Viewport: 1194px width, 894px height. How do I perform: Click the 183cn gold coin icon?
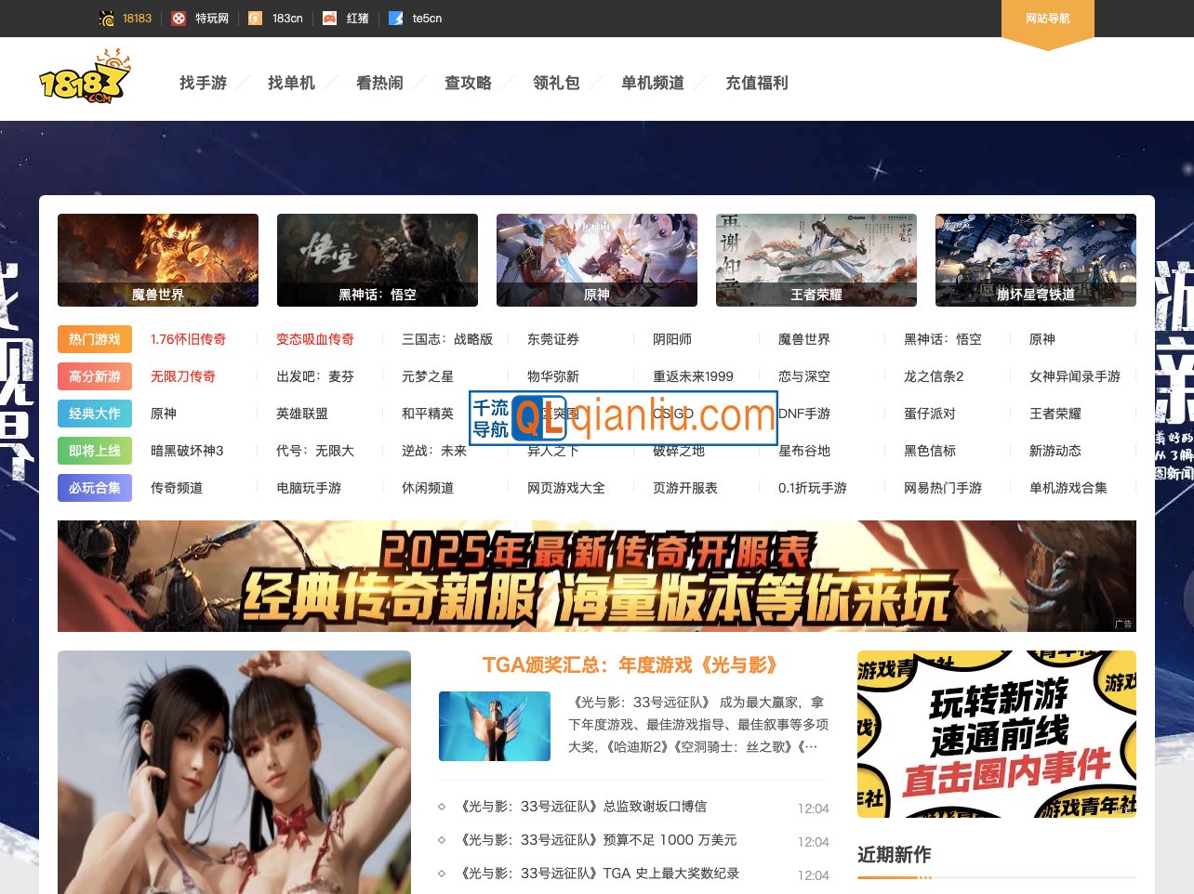[253, 18]
